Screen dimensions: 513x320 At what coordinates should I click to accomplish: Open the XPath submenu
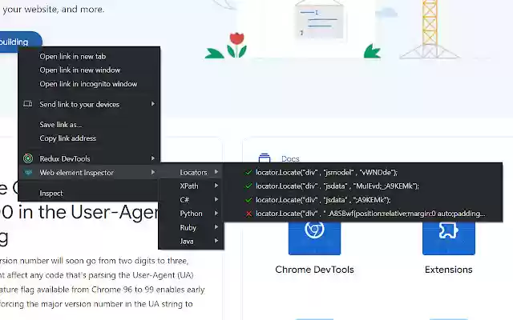(191, 186)
